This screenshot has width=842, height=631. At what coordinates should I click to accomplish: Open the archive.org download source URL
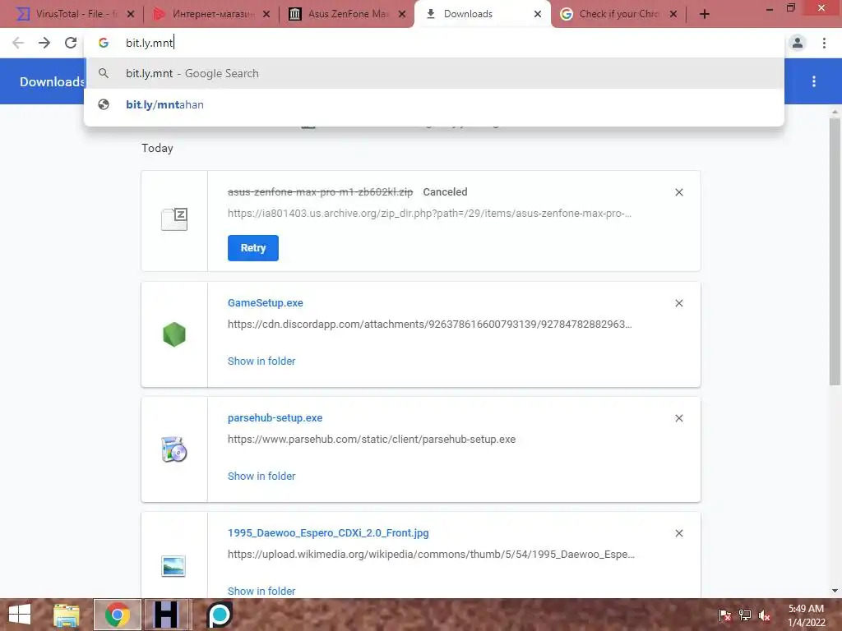click(429, 214)
